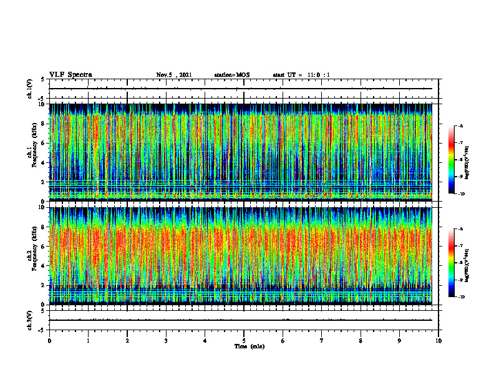Image resolution: width=494 pixels, height=382 pixels.
Task: Click the "-10" tick on ch.2 color bar
Action: click(x=461, y=297)
